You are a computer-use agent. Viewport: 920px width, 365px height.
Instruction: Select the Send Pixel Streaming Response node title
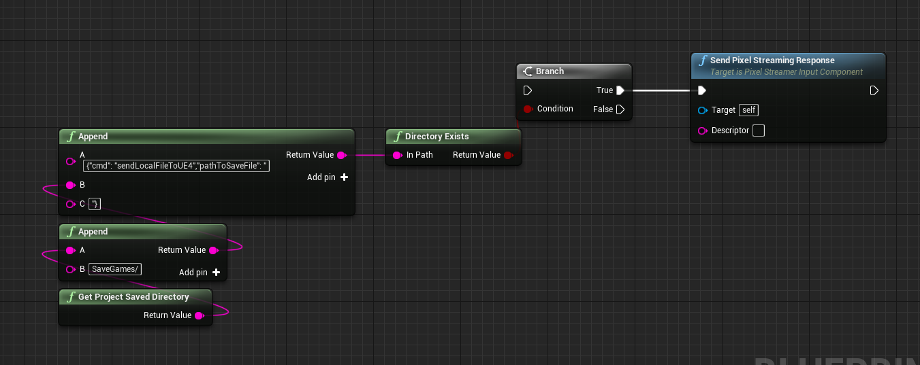tap(772, 60)
